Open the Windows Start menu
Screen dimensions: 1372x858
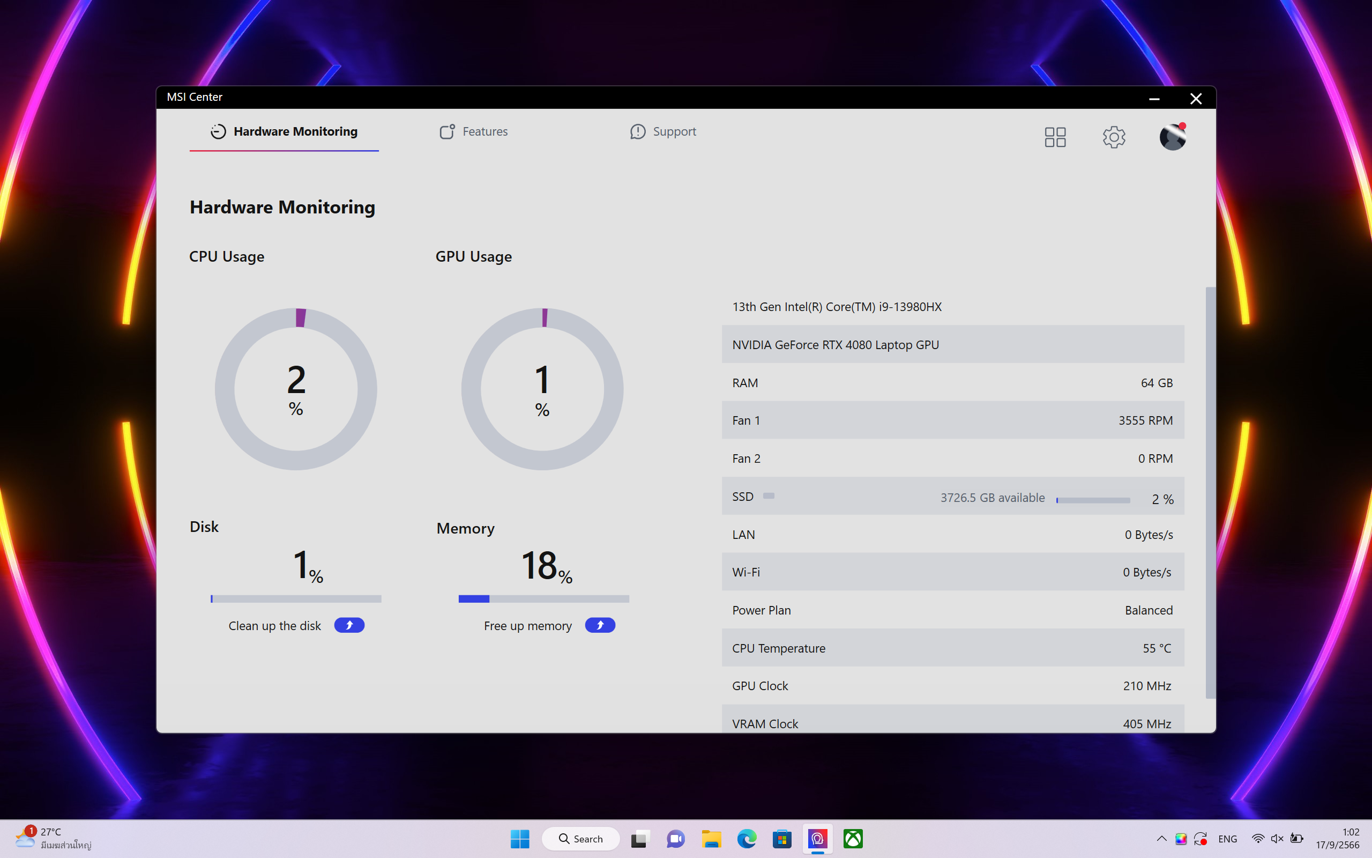coord(520,839)
